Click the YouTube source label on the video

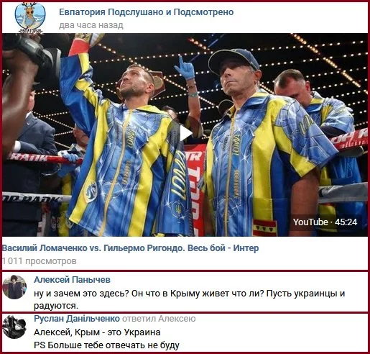pyautogui.click(x=310, y=222)
